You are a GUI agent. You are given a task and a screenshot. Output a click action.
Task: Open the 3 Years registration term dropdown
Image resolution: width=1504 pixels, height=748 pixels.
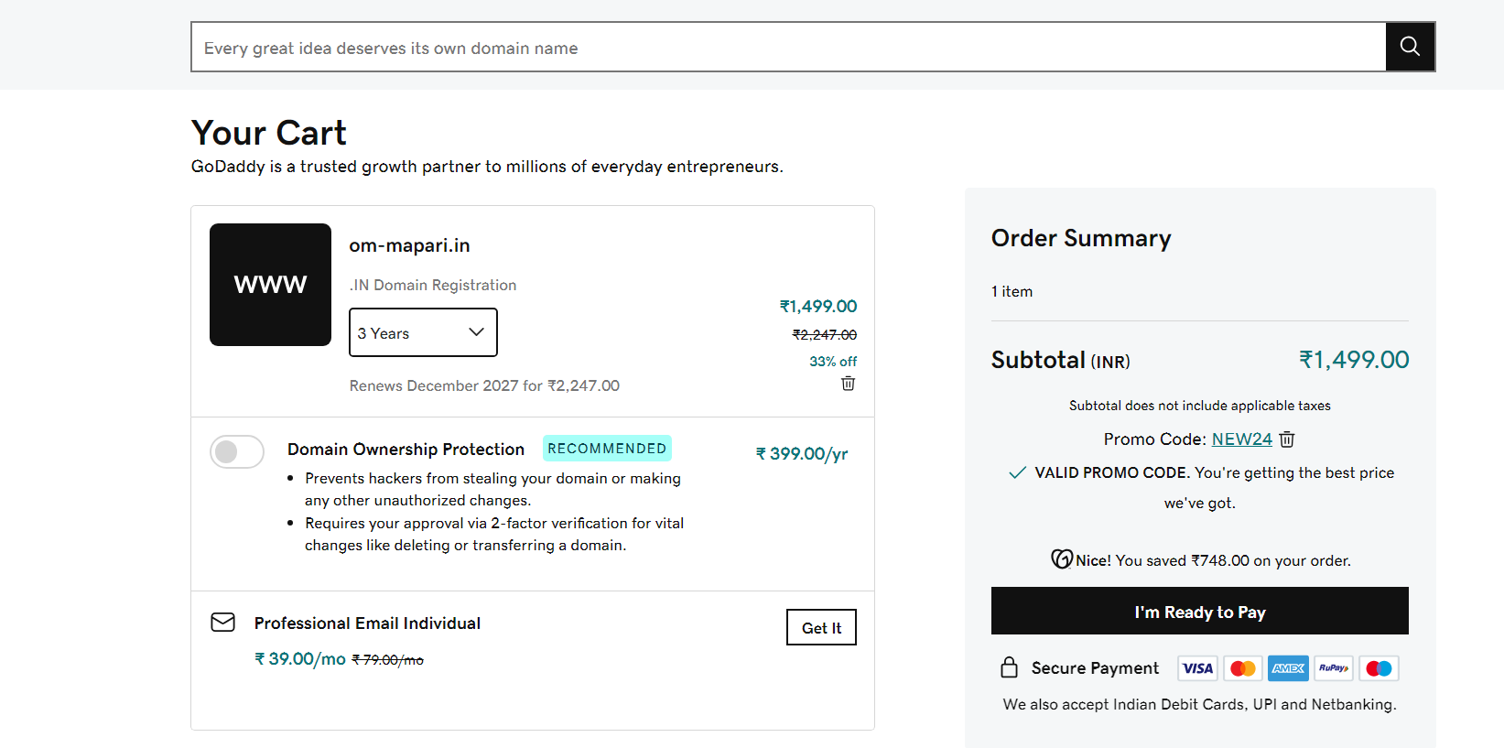tap(423, 332)
